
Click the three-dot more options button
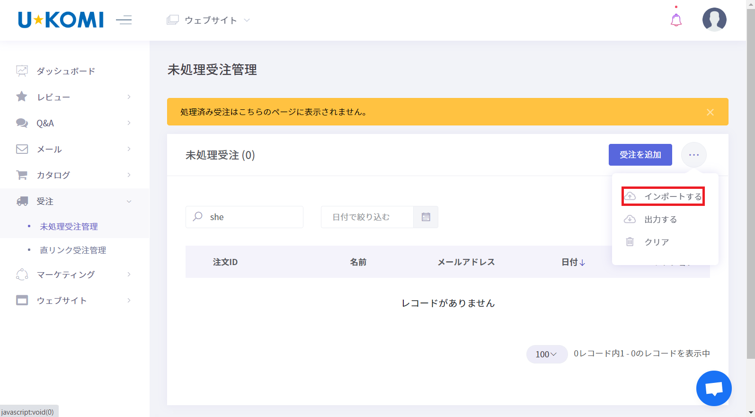pos(694,155)
